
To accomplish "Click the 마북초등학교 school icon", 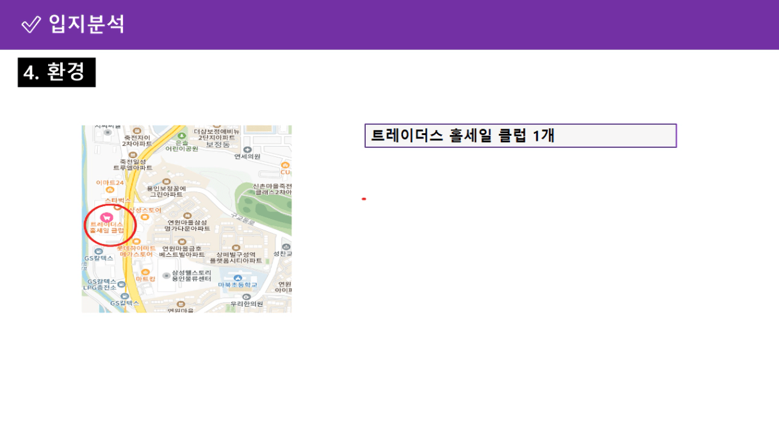I will [x=238, y=278].
